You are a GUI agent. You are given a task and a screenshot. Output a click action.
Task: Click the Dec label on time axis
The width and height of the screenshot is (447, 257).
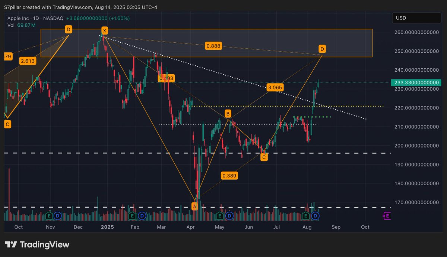click(x=78, y=227)
